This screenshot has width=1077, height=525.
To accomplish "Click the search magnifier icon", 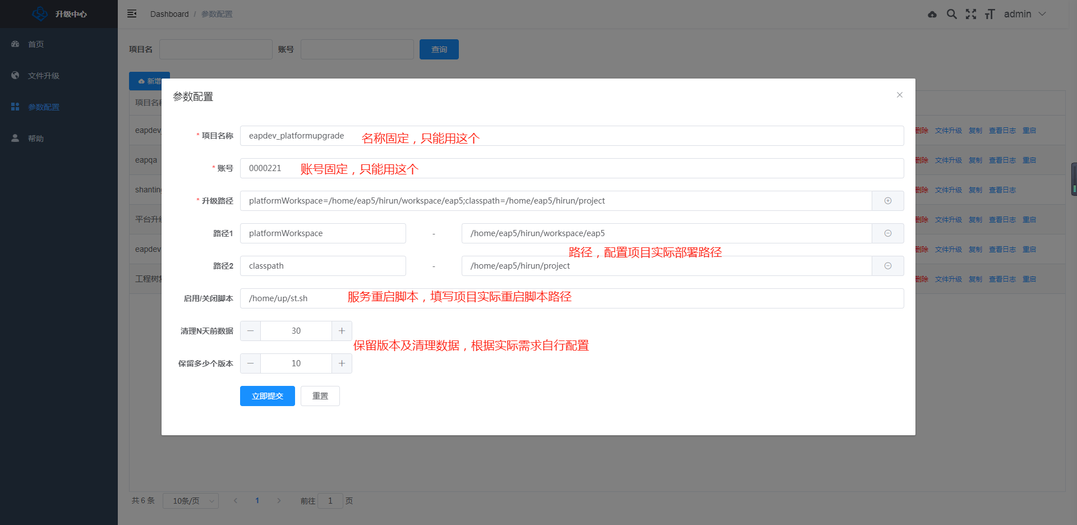I will point(951,14).
